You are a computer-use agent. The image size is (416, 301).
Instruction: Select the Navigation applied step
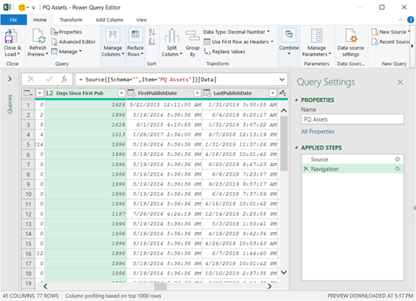[x=352, y=169]
